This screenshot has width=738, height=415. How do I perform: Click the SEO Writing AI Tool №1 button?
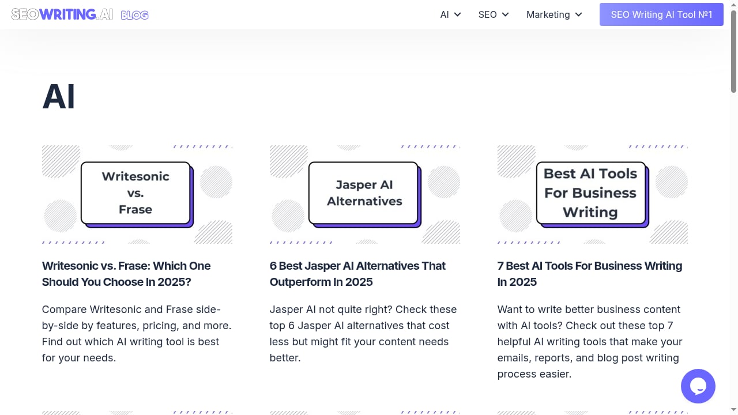(x=661, y=14)
